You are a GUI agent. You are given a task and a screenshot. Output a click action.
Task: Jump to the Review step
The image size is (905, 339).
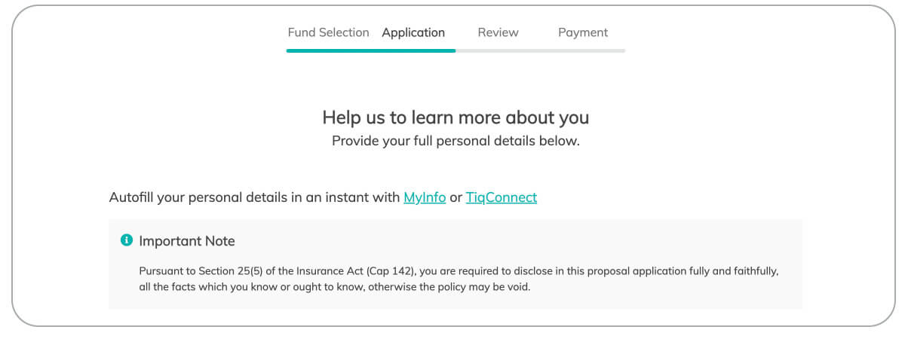[498, 32]
